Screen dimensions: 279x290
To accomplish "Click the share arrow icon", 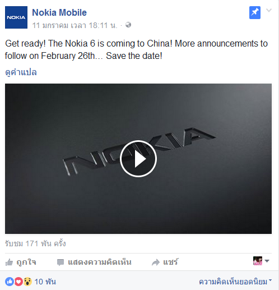I will pos(156,263).
